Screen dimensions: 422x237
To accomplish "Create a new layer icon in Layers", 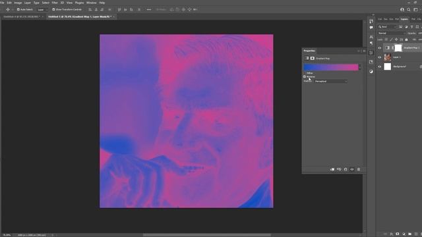I will click(416, 234).
